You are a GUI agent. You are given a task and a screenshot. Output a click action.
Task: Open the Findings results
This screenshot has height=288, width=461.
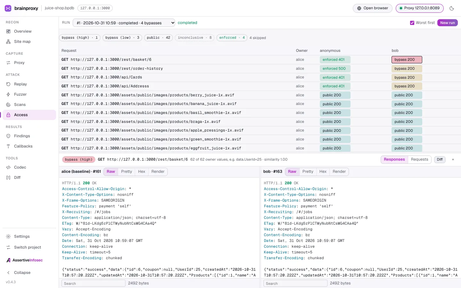point(29,136)
